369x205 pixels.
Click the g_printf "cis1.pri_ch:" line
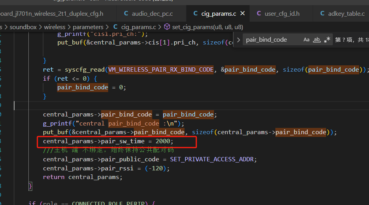[x=103, y=34]
